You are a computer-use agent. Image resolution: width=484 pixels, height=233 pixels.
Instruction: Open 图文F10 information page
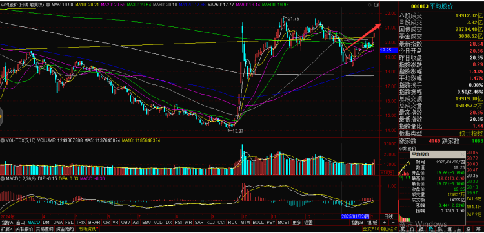click(370, 229)
